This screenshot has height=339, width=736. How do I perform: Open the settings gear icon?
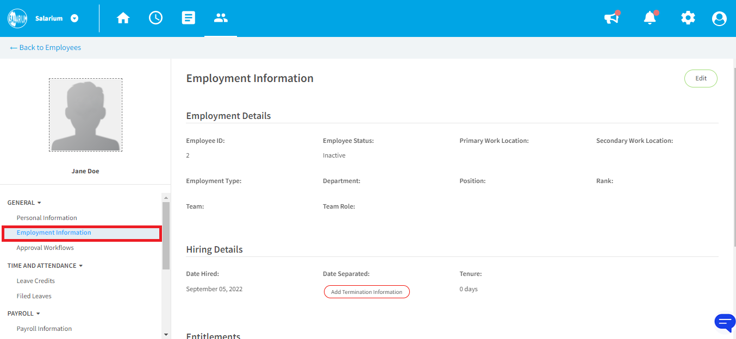688,18
